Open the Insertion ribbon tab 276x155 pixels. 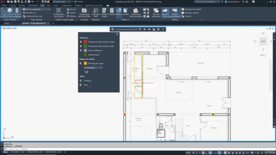(x=13, y=6)
